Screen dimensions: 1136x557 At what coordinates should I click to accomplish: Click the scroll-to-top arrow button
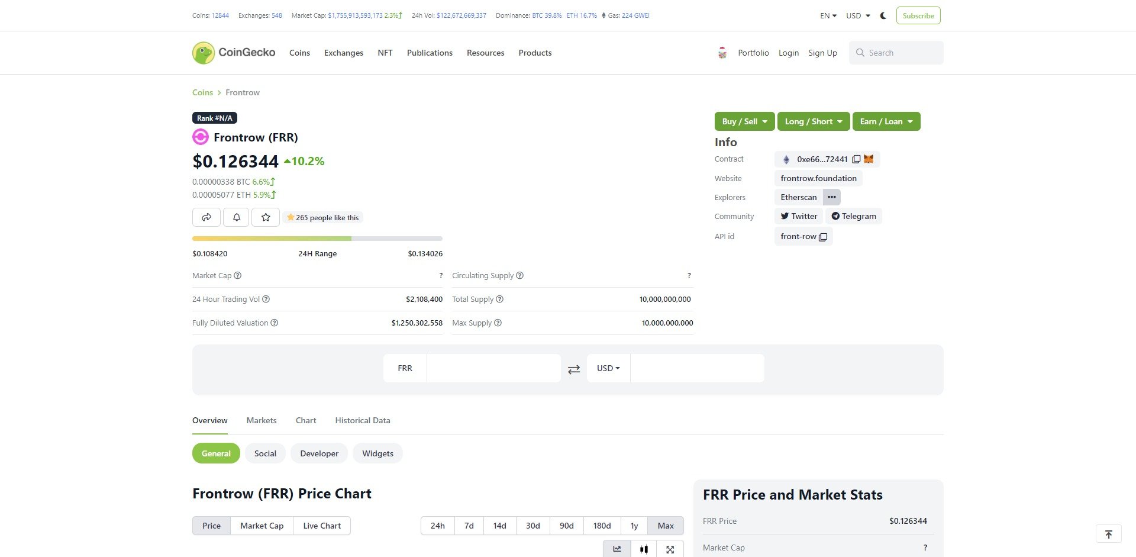(x=1109, y=534)
